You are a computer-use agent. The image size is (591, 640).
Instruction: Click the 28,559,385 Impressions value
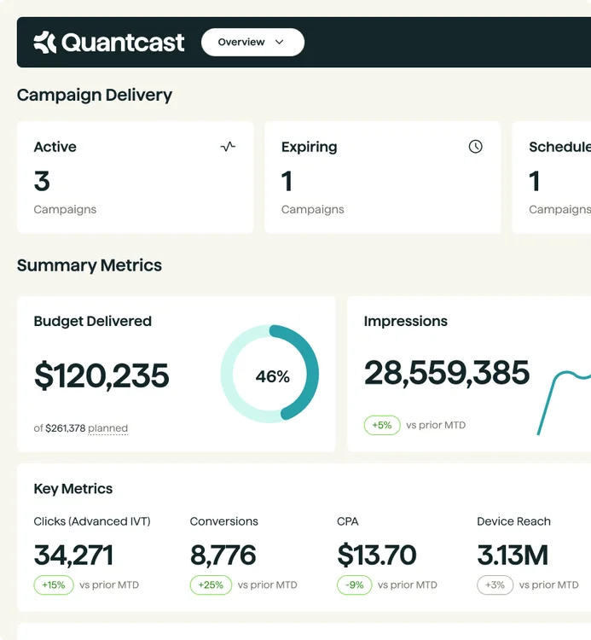pos(446,373)
